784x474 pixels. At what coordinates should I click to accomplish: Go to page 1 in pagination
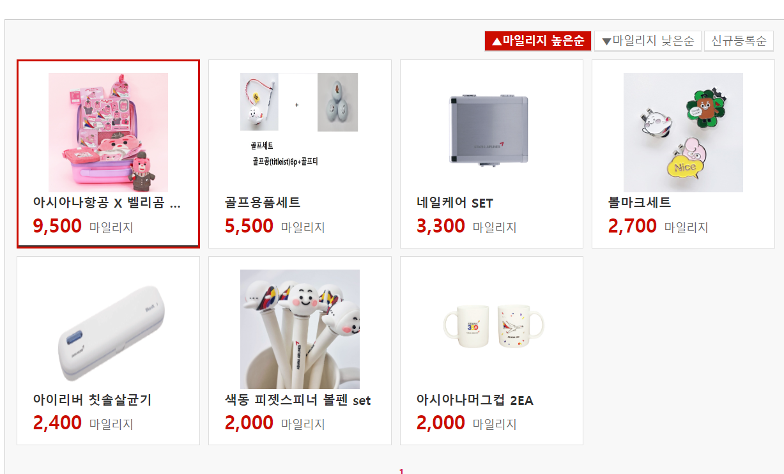[x=401, y=471]
